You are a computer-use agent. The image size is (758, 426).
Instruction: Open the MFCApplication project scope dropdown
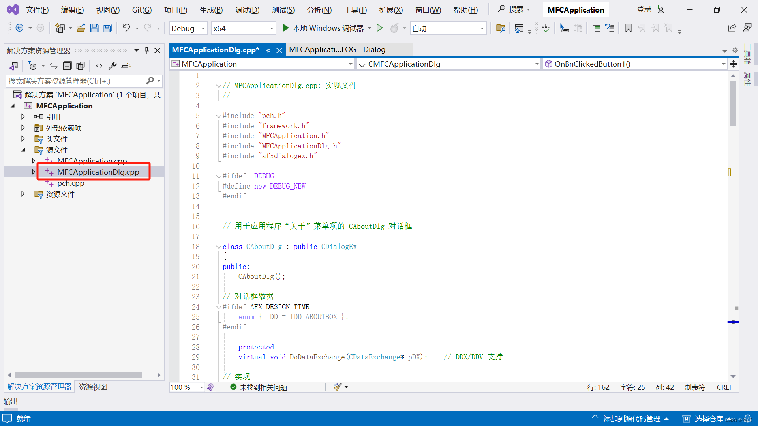click(x=262, y=64)
